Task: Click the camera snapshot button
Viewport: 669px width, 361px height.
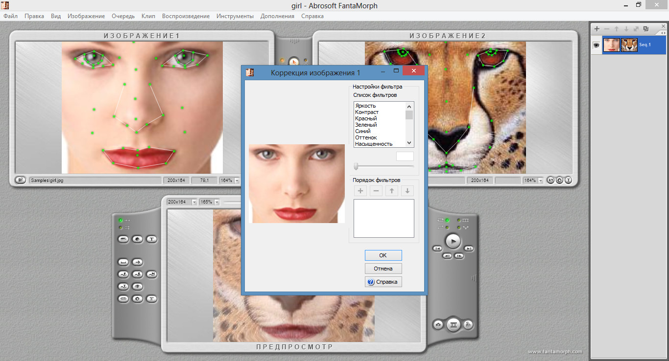Action: click(438, 324)
